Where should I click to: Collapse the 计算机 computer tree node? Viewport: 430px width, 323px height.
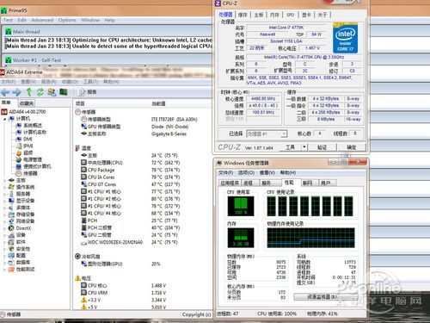pyautogui.click(x=4, y=119)
